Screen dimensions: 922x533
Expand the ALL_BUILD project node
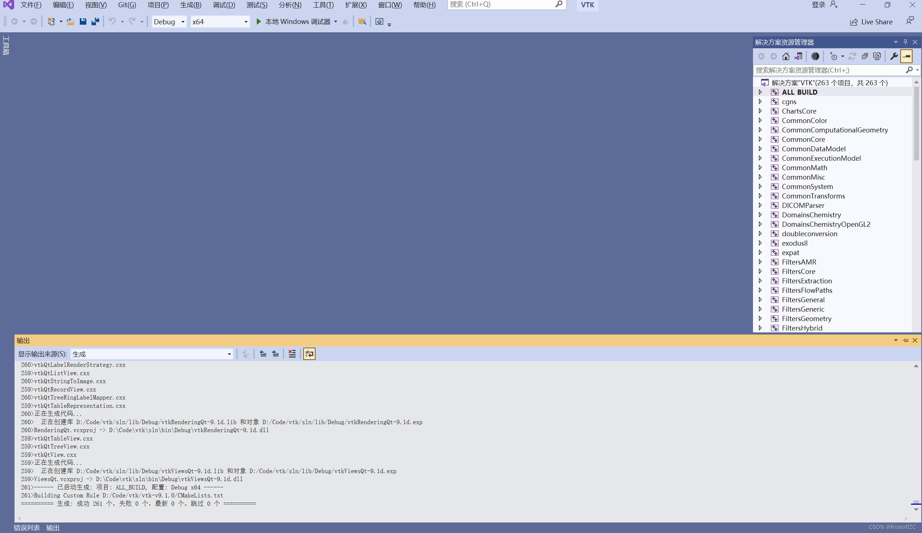pyautogui.click(x=761, y=92)
